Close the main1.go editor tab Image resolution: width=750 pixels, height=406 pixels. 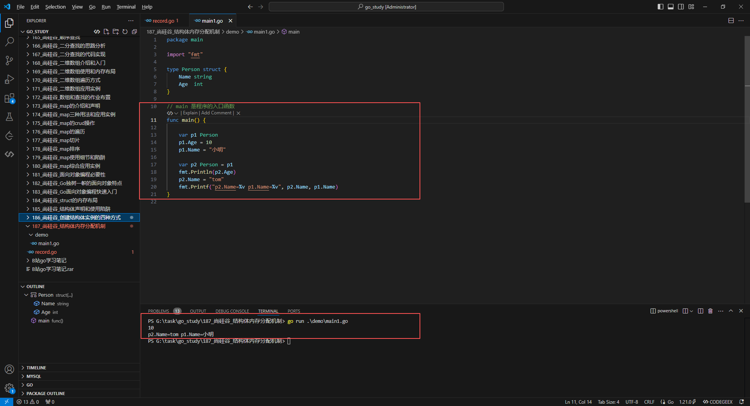coord(230,21)
